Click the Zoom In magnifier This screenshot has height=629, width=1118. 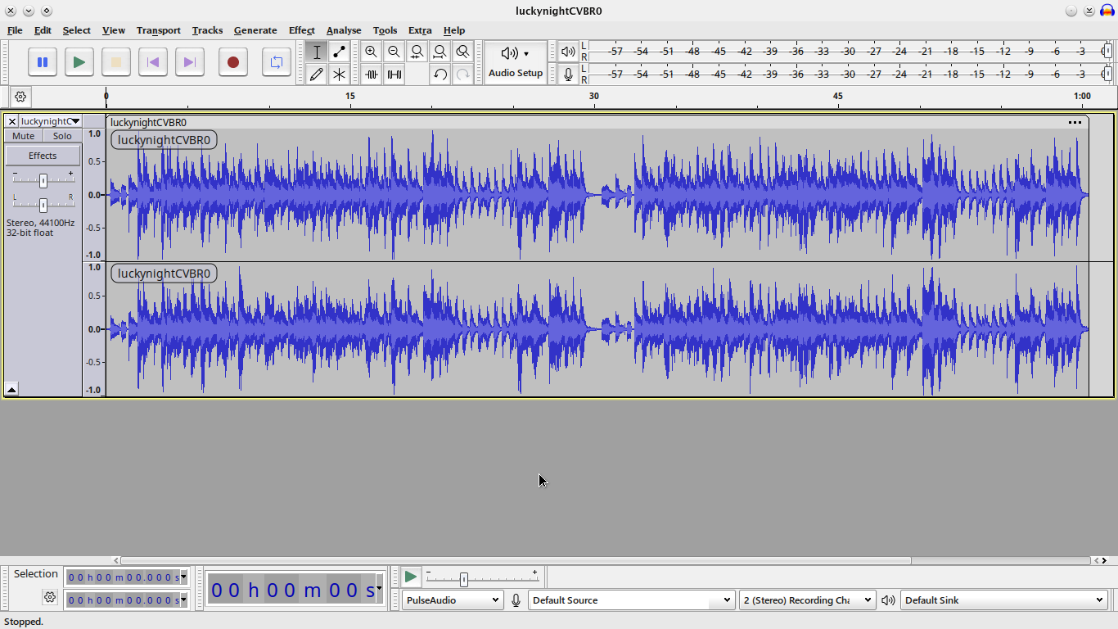coord(372,52)
